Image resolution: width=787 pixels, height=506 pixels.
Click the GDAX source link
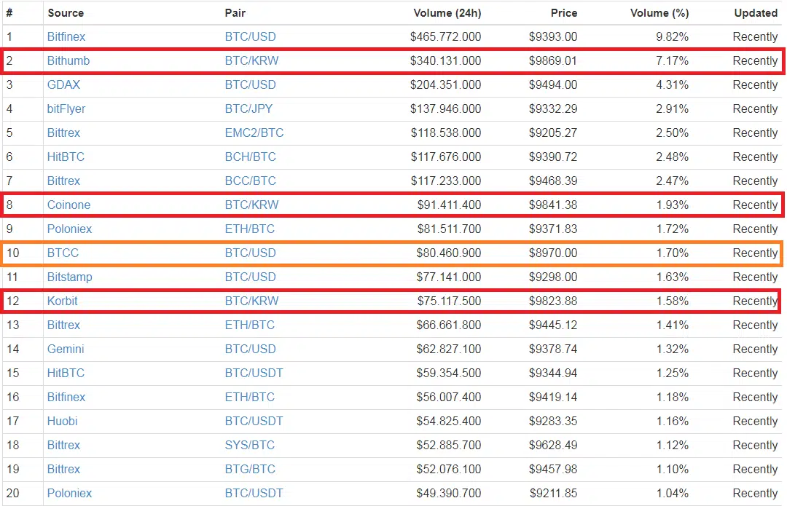click(63, 84)
